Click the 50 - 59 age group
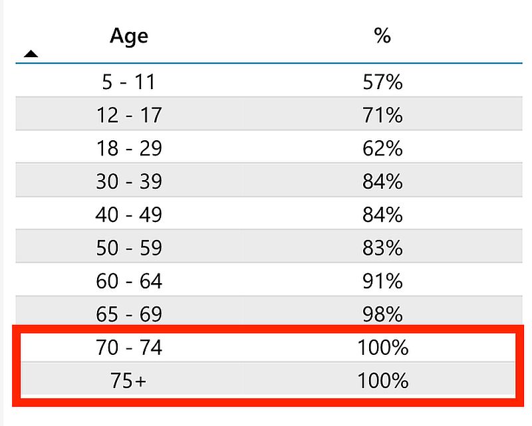The image size is (532, 426). point(129,248)
